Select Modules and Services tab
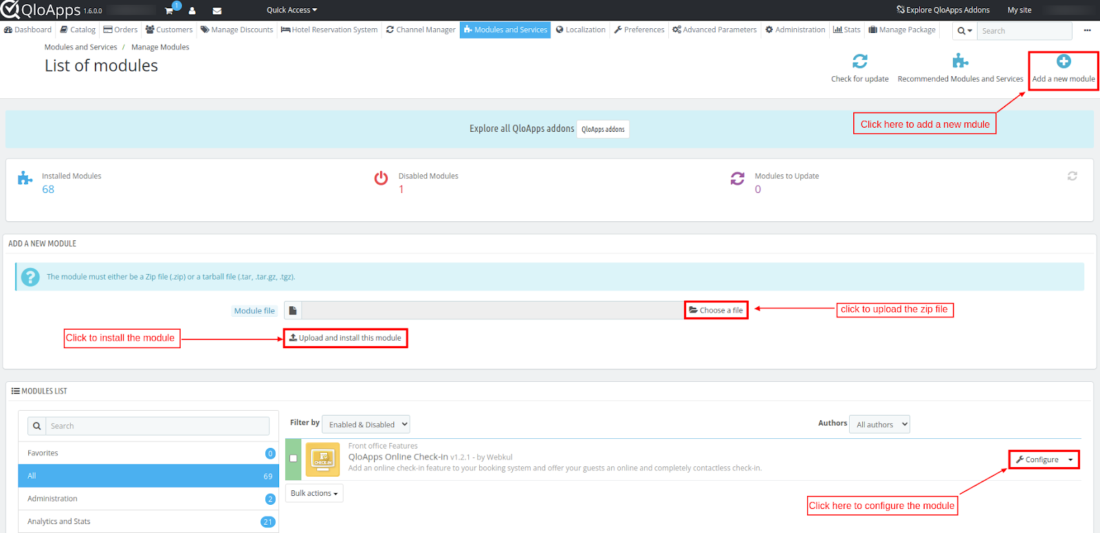The width and height of the screenshot is (1100, 533). [x=505, y=30]
